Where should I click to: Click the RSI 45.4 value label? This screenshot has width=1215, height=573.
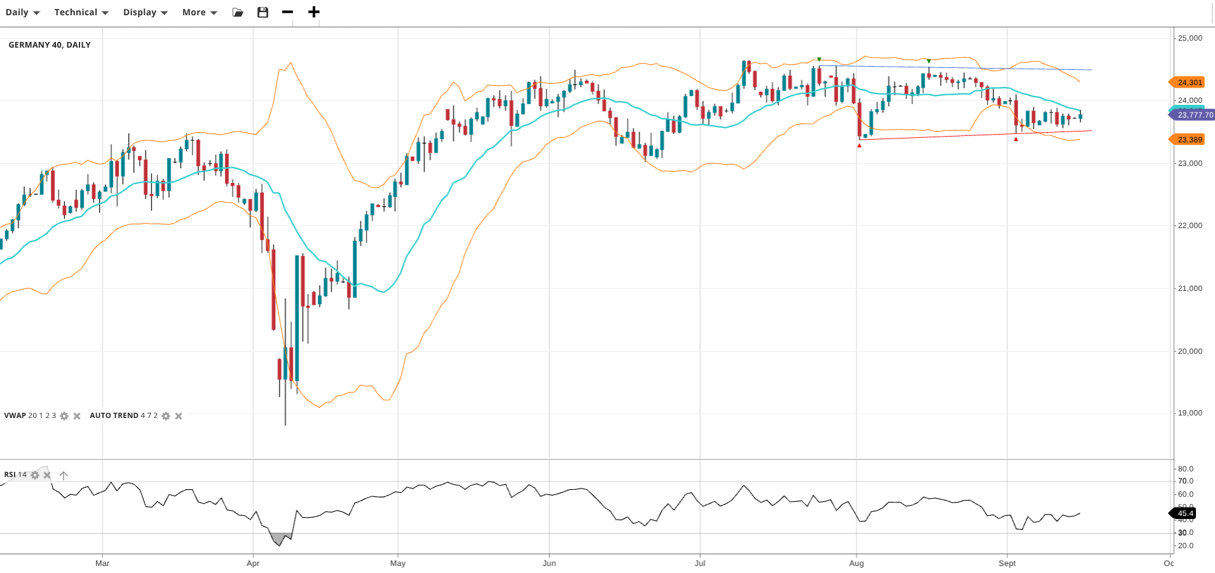[x=1184, y=513]
